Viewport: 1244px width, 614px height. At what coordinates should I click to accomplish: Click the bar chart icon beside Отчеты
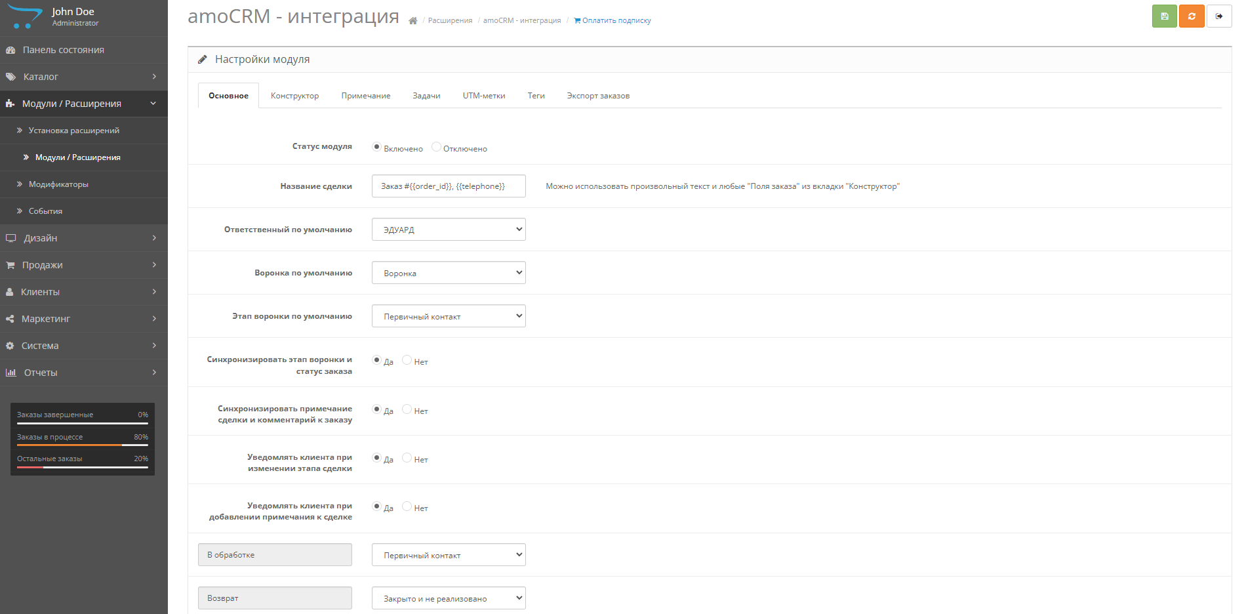[x=10, y=373]
